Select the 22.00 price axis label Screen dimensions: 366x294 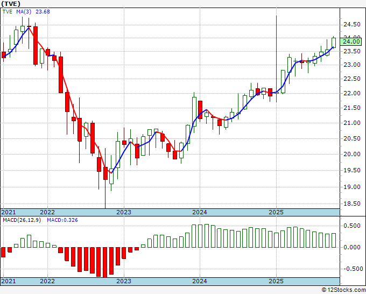point(352,93)
